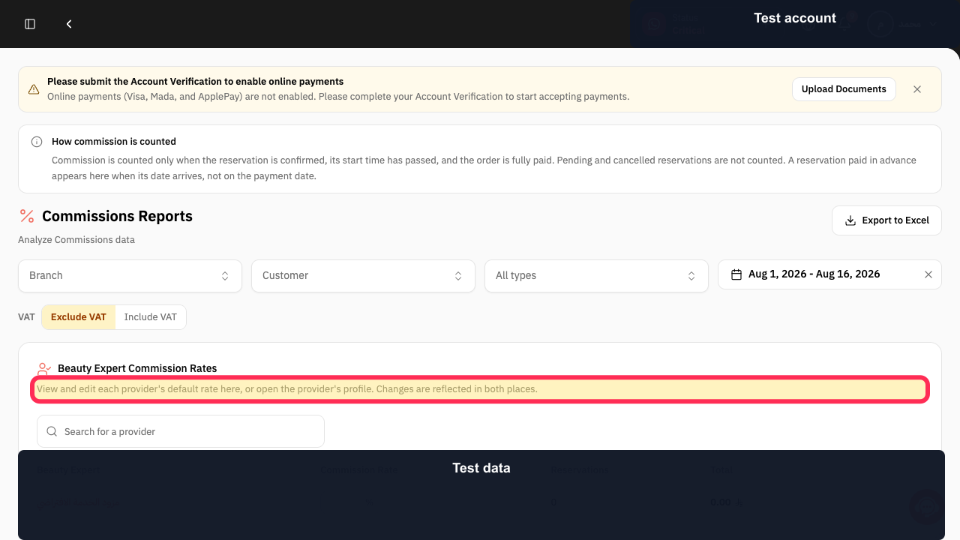Image resolution: width=960 pixels, height=540 pixels.
Task: Click the Export to Excel button
Action: click(886, 220)
